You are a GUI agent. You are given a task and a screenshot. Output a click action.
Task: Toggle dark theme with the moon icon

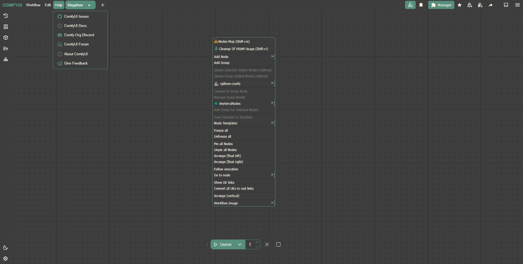pos(5,248)
